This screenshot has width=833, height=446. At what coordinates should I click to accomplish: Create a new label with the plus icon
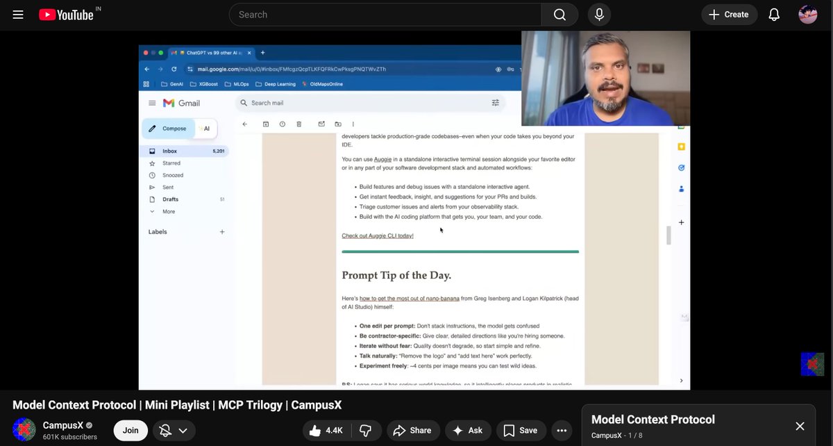(x=222, y=232)
